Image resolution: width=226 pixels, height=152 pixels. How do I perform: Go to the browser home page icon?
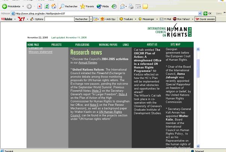54,6
